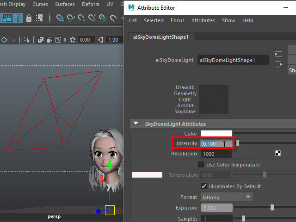
Task: Click the go to input connection icon
Action: click(x=278, y=55)
